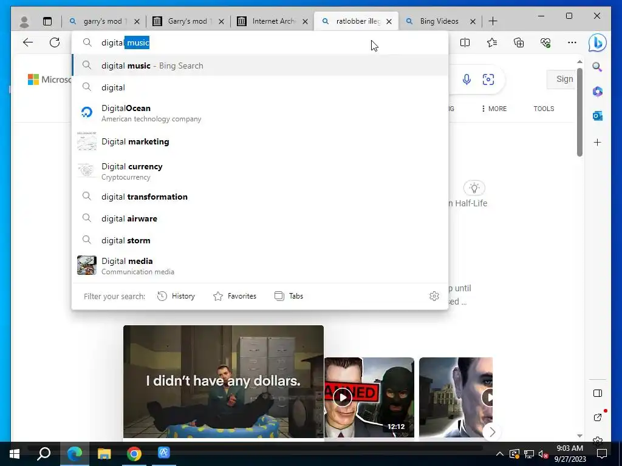
Task: Reload the page with refresh icon
Action: pyautogui.click(x=55, y=42)
